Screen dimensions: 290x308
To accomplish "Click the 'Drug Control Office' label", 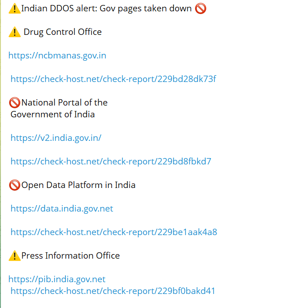I will coord(62,32).
